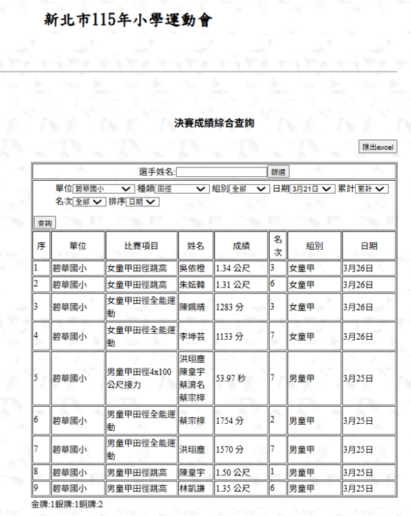Click the 匯出excel export button
This screenshot has width=411, height=516.
pos(378,147)
